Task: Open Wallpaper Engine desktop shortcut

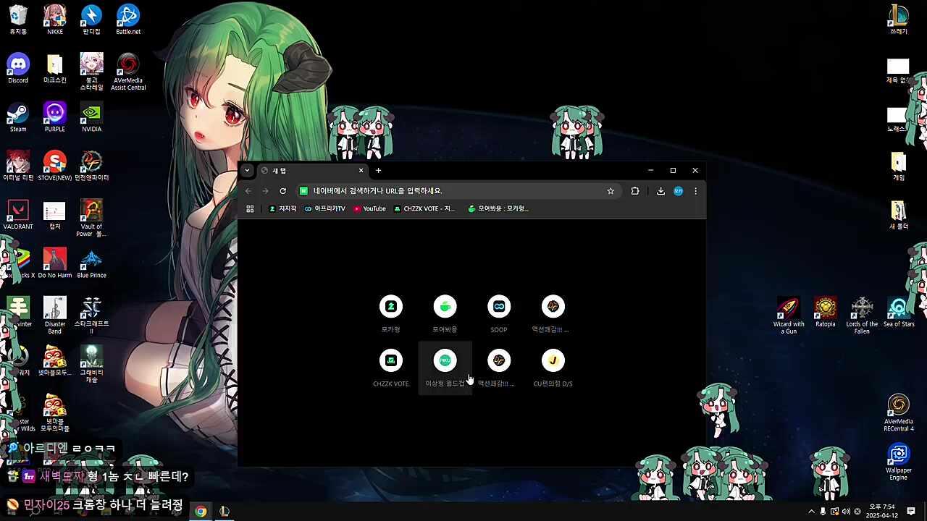Action: (899, 462)
